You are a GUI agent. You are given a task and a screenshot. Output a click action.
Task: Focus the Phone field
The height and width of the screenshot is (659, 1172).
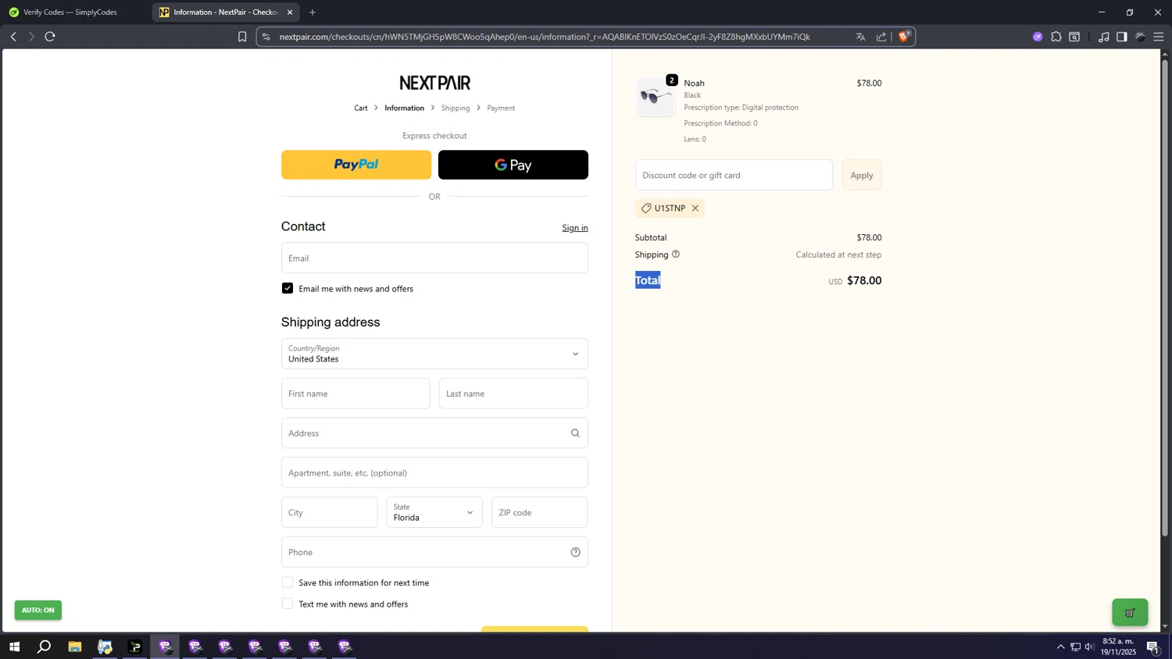[434, 552]
